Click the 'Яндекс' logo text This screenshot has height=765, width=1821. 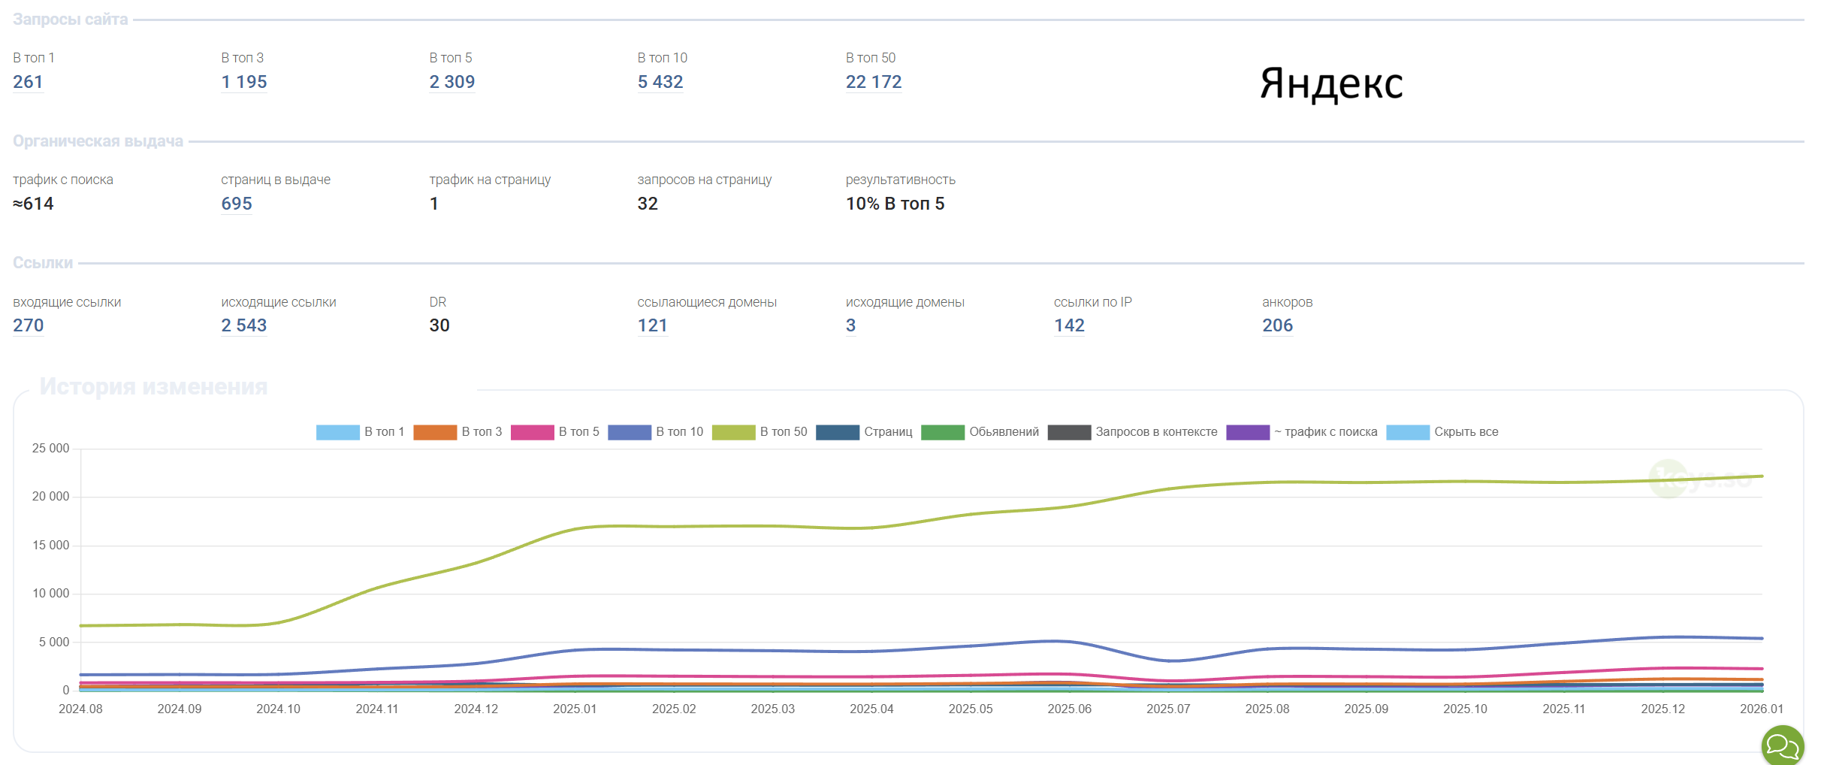[1331, 83]
